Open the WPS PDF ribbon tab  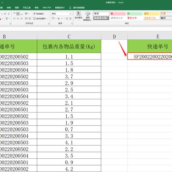coord(47,8)
